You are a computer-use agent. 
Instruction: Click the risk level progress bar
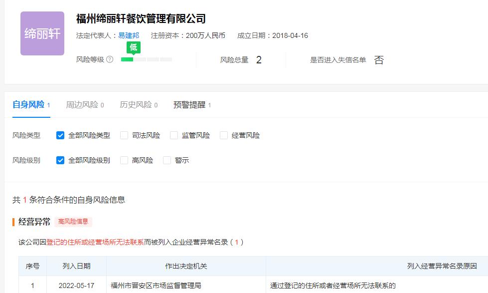[147, 59]
